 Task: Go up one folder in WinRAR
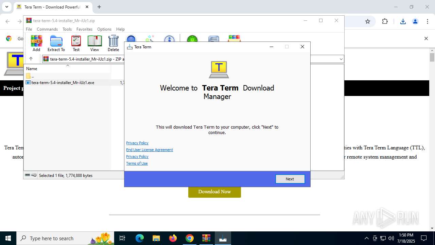pyautogui.click(x=31, y=59)
